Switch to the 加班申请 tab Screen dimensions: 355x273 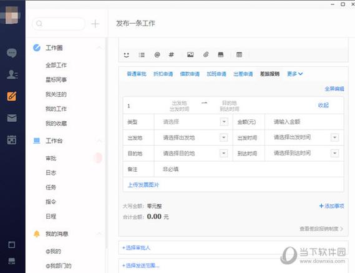216,74
